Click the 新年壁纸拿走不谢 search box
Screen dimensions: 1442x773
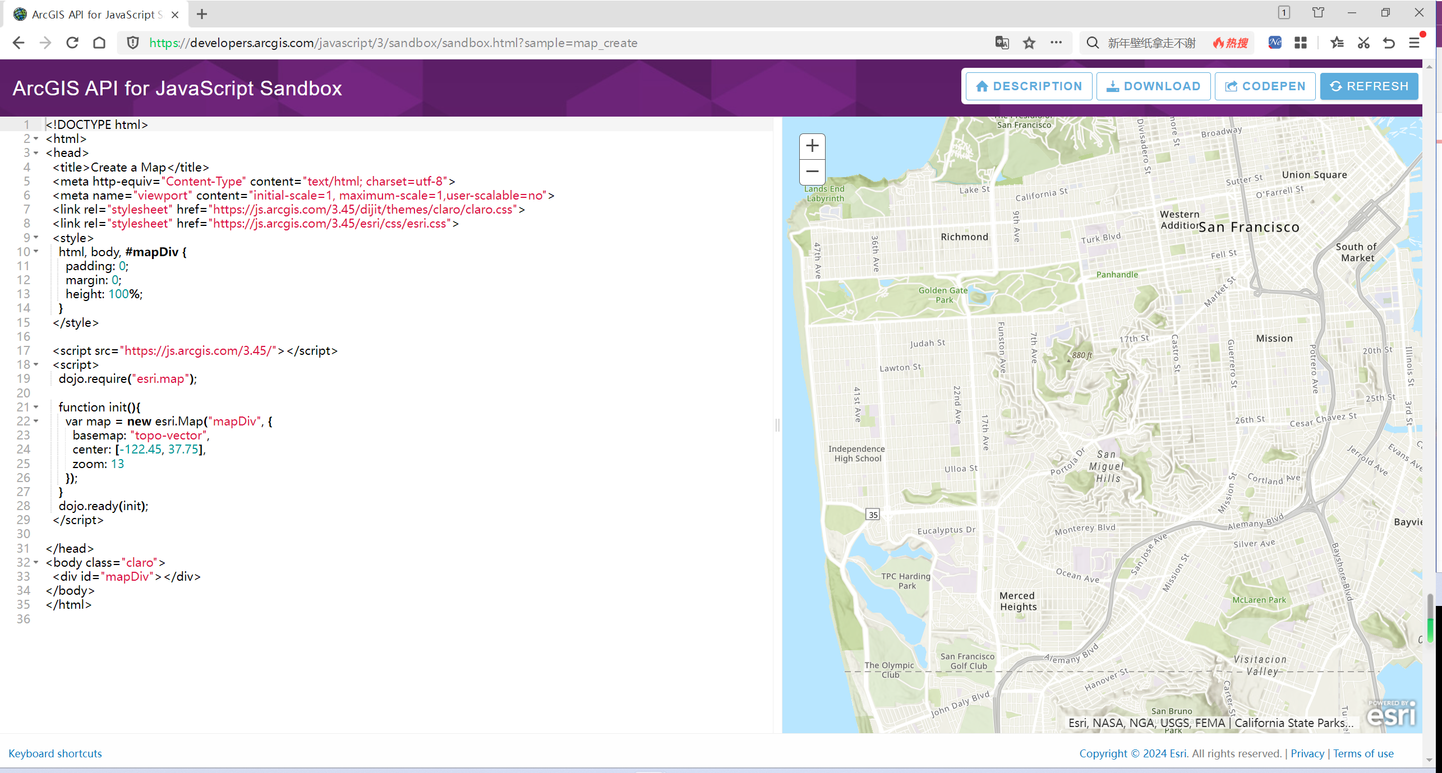coord(1151,43)
